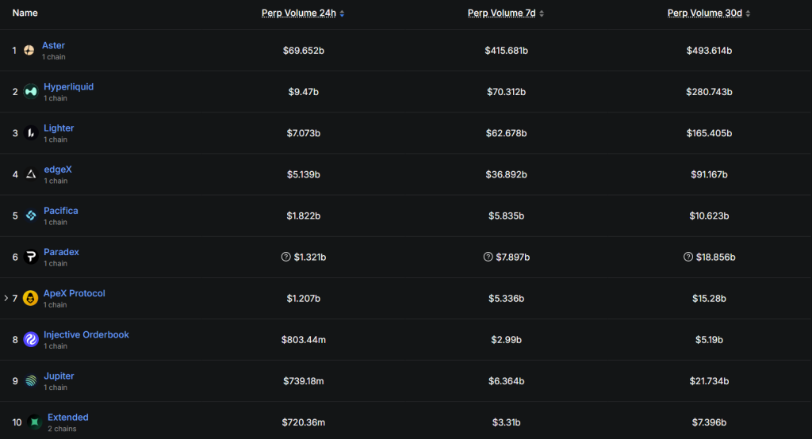Click the Extended protocol logo icon
The height and width of the screenshot is (439, 812).
click(34, 422)
